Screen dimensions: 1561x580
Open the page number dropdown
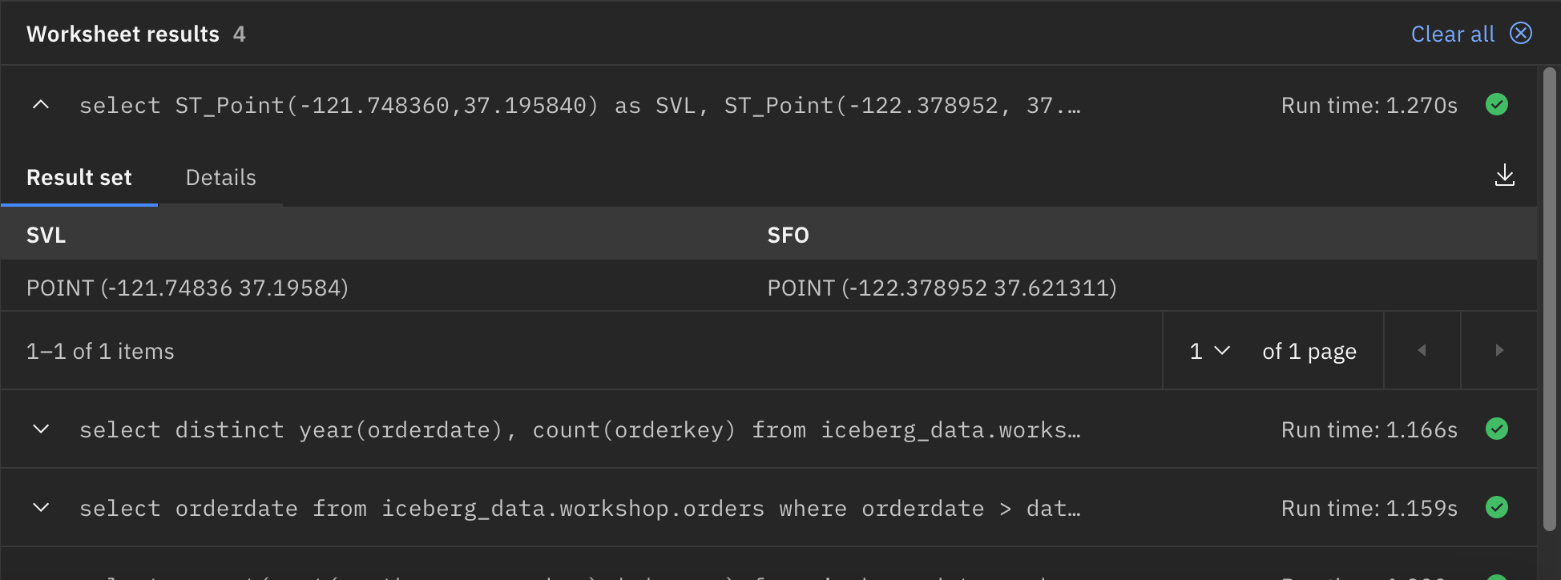tap(1209, 351)
